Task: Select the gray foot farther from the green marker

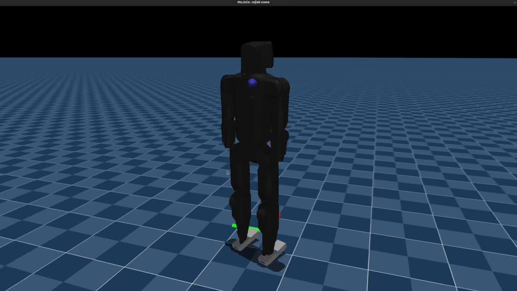Action: (272, 253)
